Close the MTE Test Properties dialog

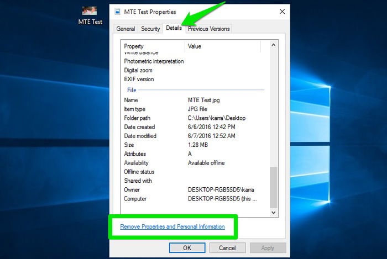click(282, 12)
